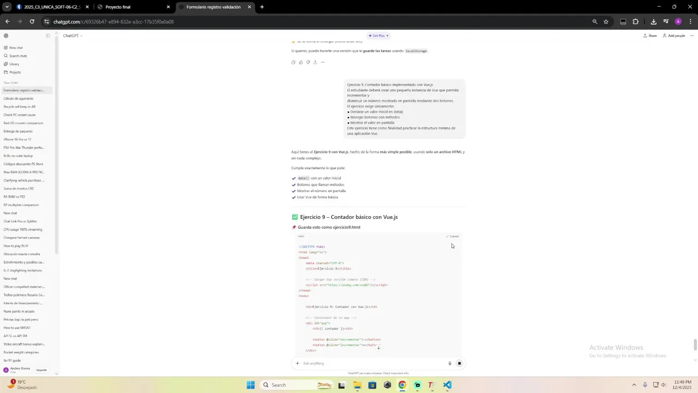The image size is (698, 393).
Task: Open the Chrome three-dot menu
Action: pos(690,22)
